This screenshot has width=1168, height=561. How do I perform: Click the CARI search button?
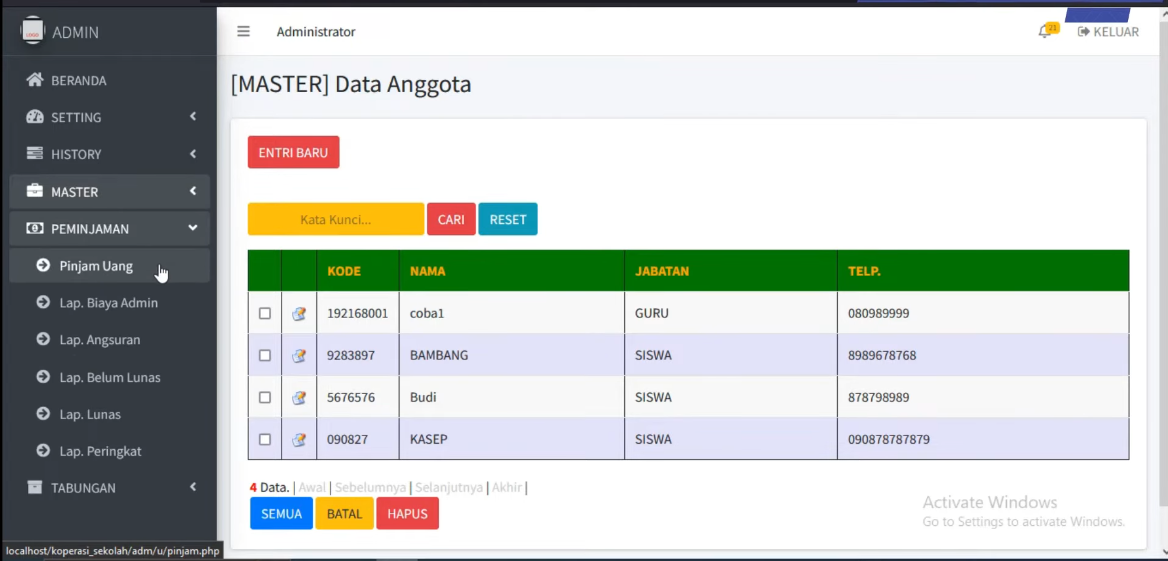451,219
